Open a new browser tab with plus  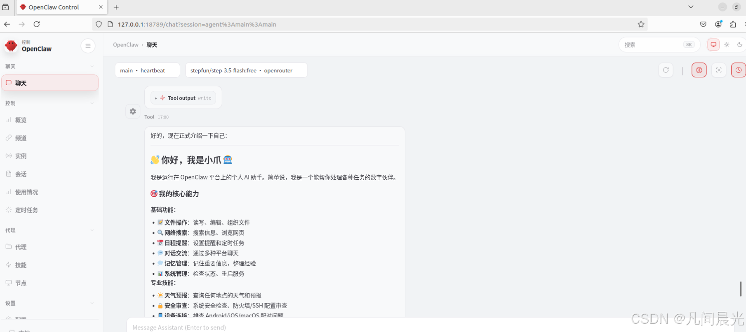(116, 7)
